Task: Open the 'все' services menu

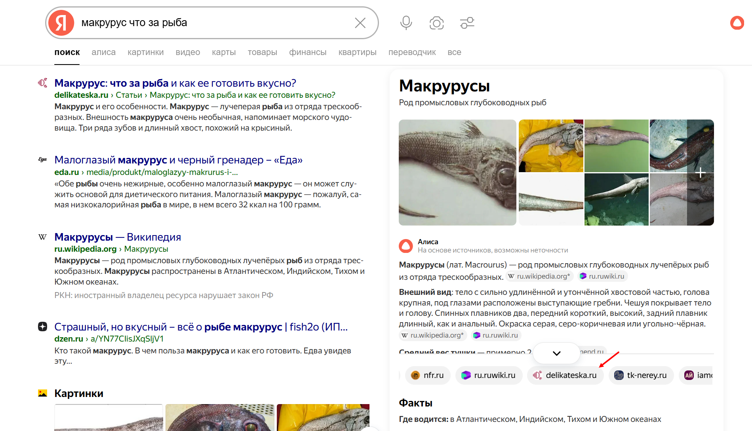Action: (x=454, y=52)
